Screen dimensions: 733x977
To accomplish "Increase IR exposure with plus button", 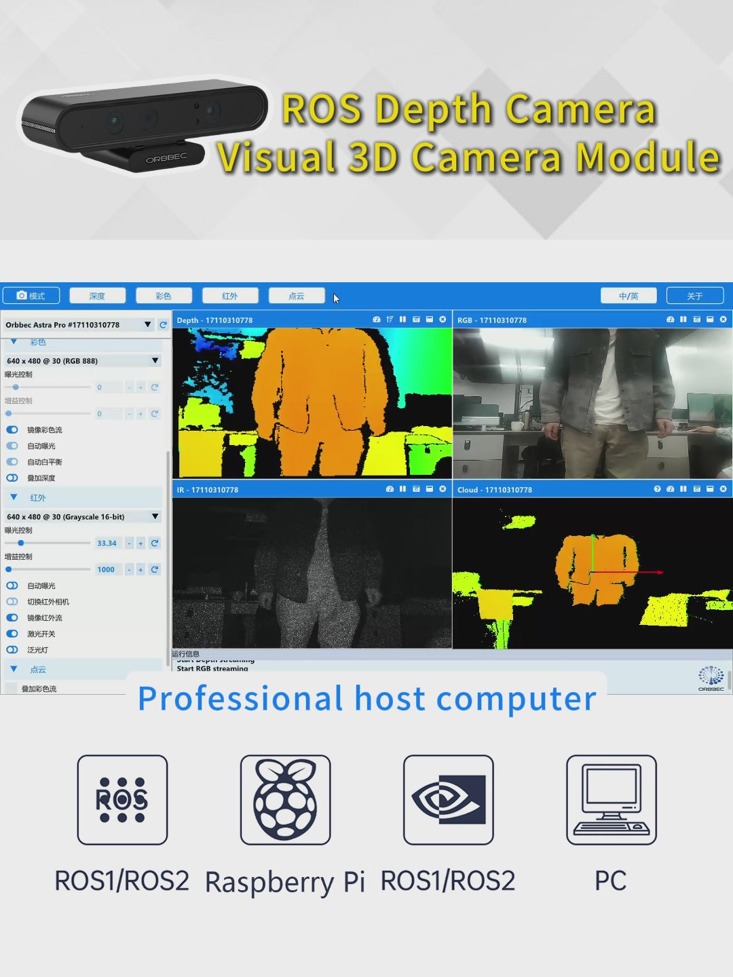I will coord(140,543).
